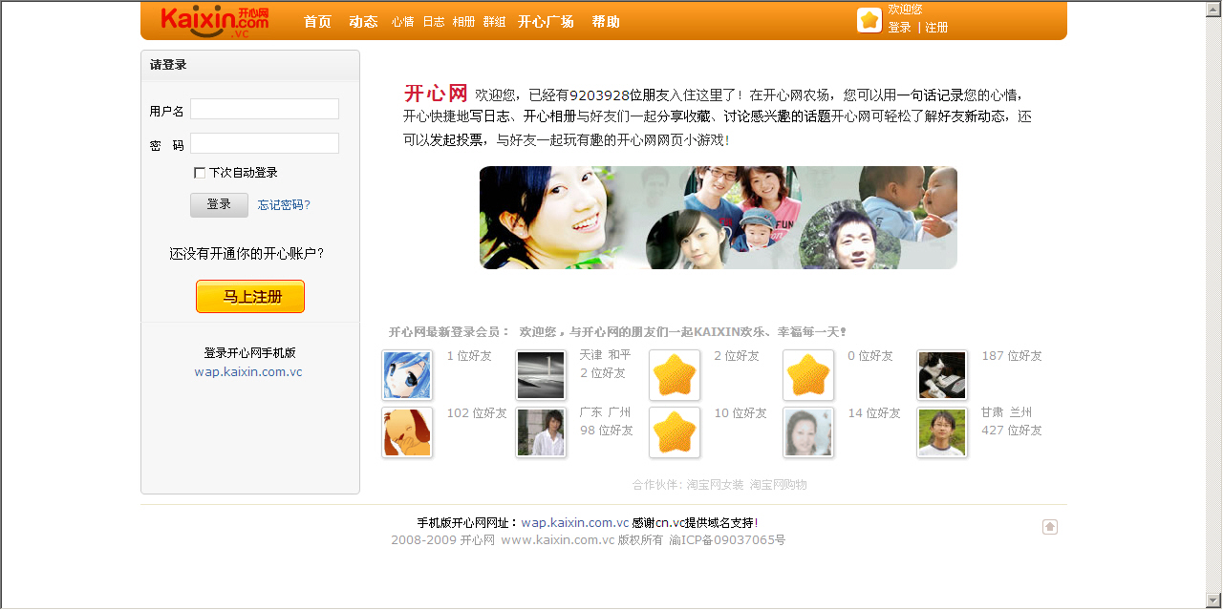
Task: Click the 忘记密码? link
Action: pos(284,204)
